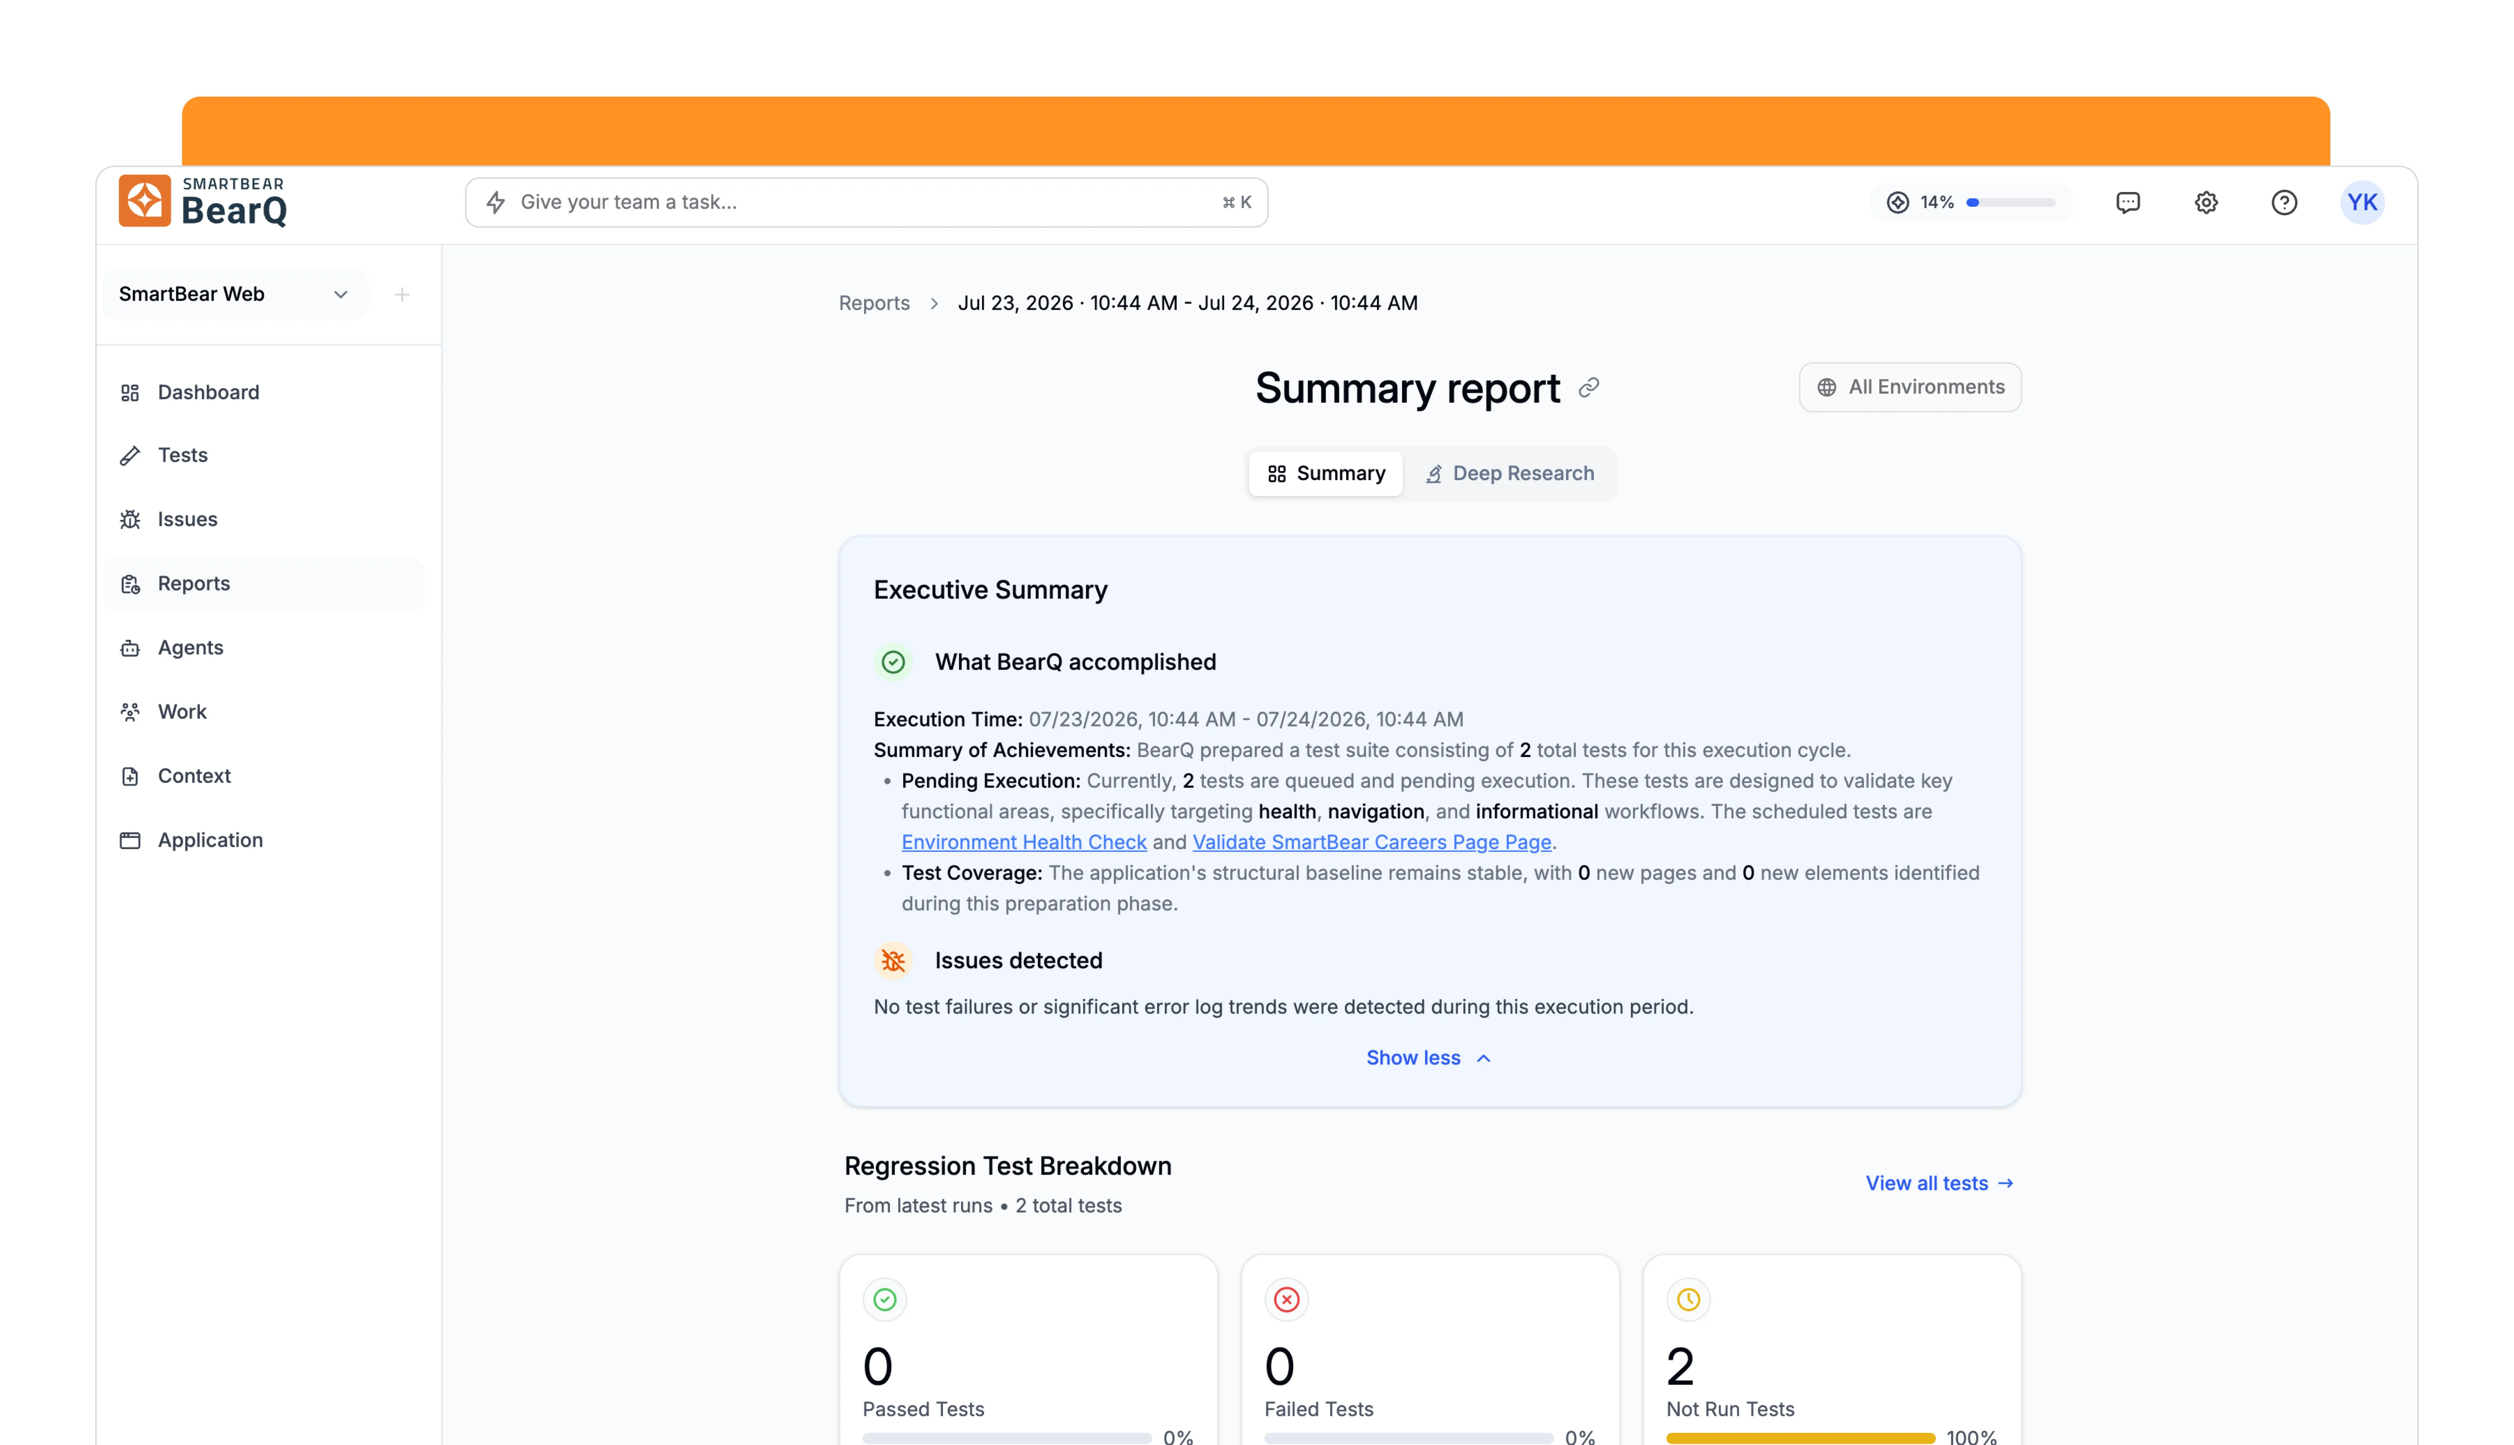Switch to the Summary tab

click(x=1326, y=475)
